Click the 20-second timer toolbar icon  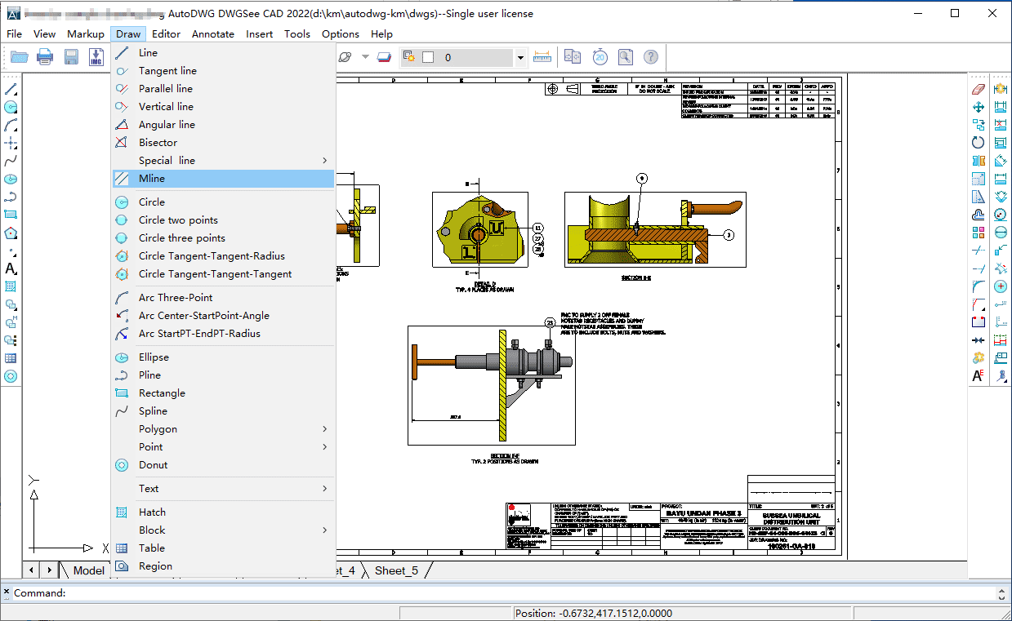pos(600,57)
